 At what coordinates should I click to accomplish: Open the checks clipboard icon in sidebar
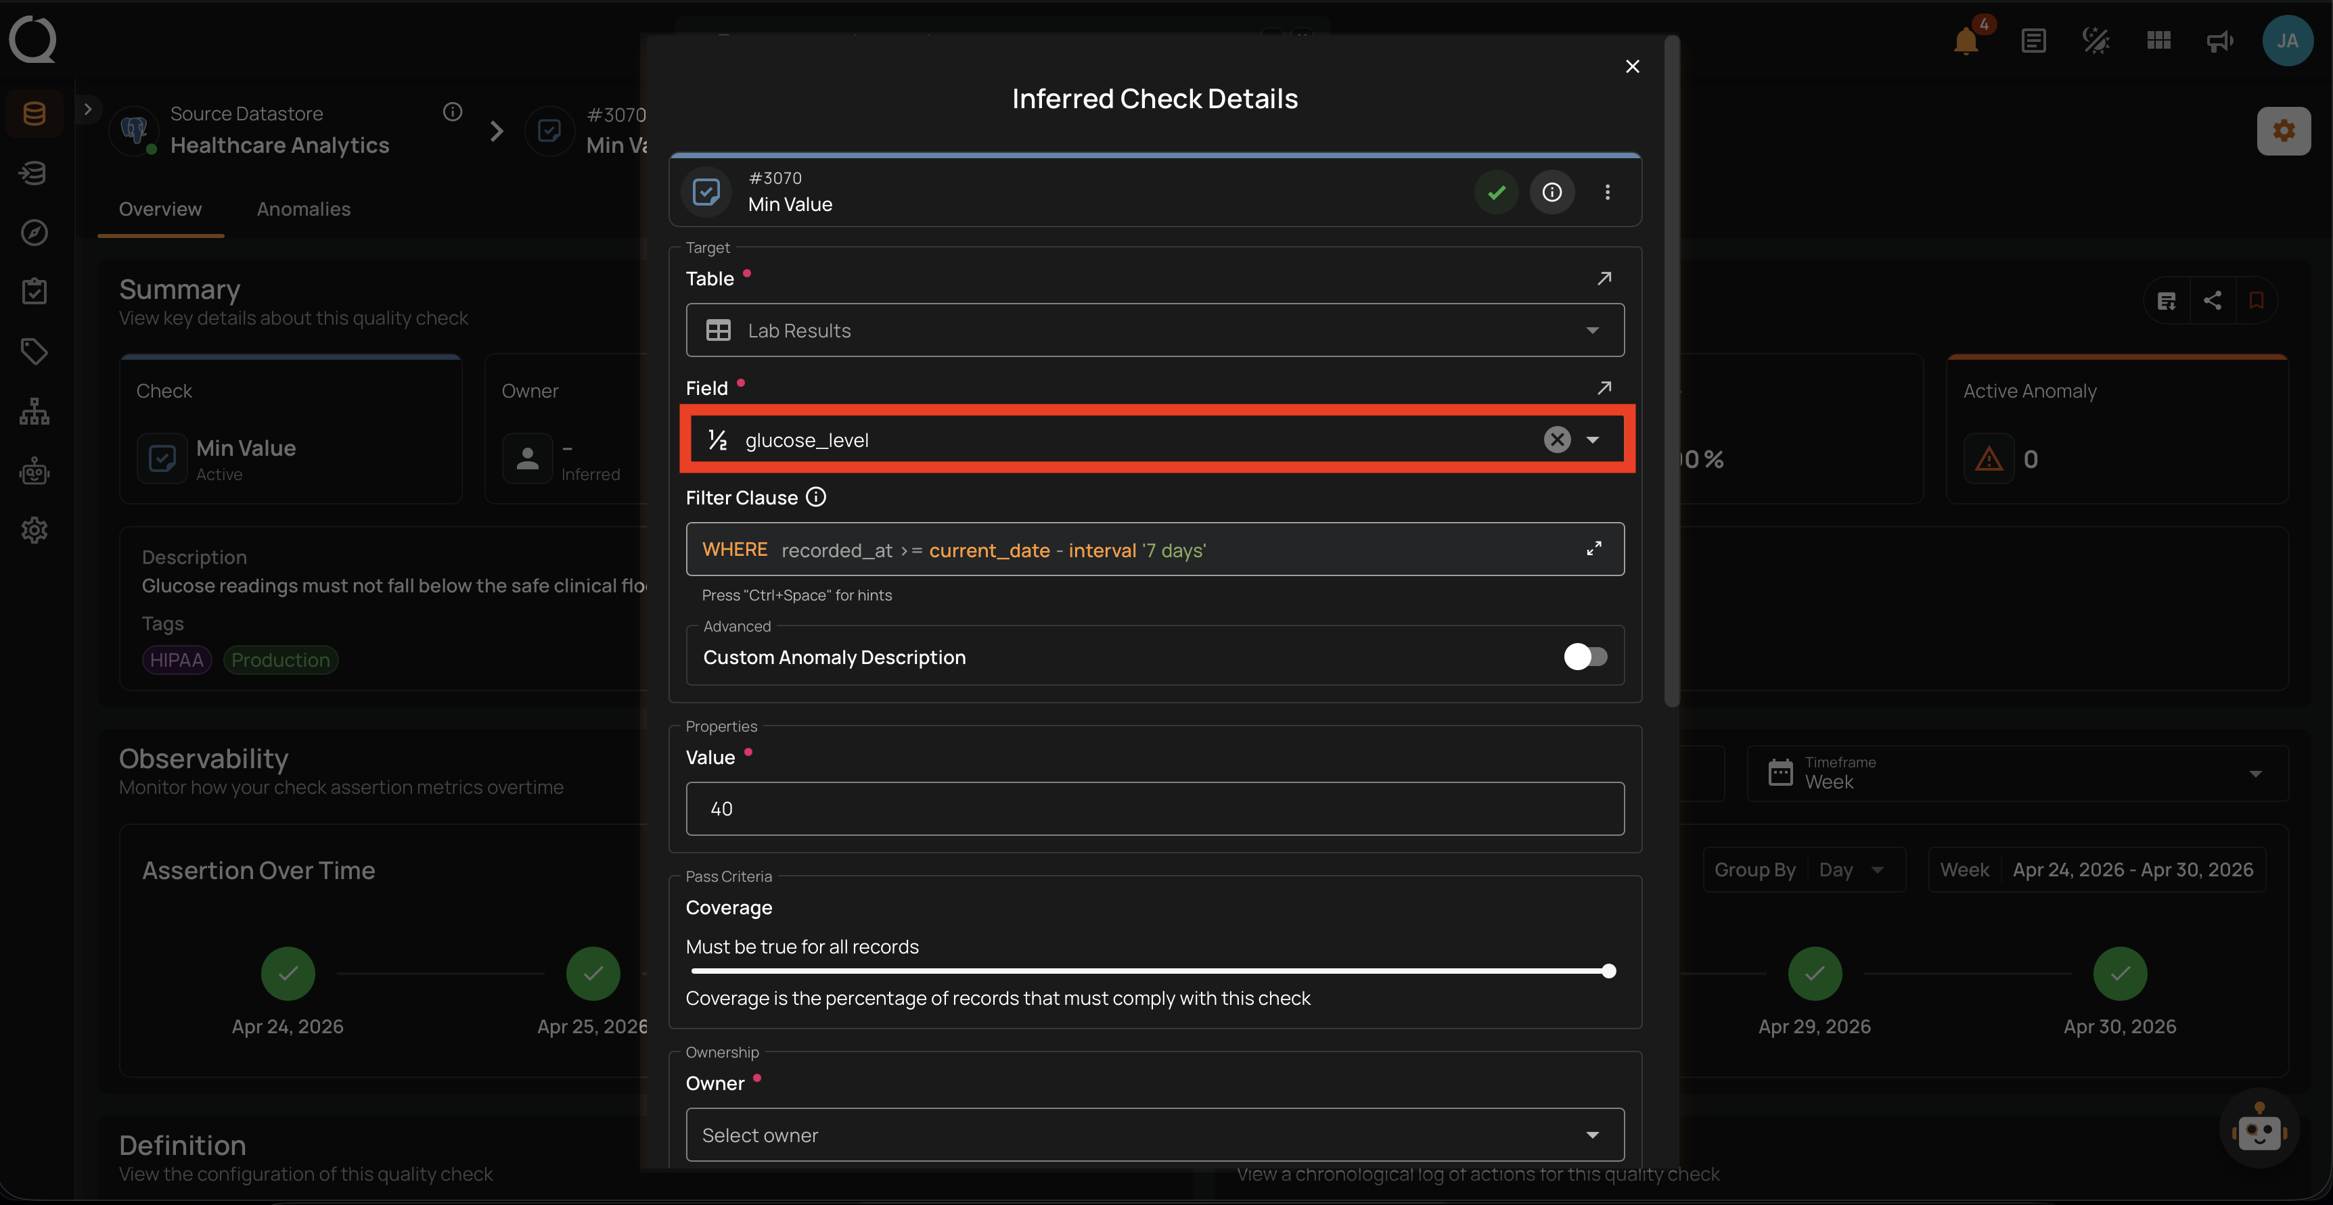point(35,291)
